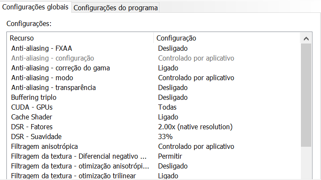This screenshot has width=321, height=180.
Task: Select Anti-aliasing - transparência setting
Action: (53, 87)
